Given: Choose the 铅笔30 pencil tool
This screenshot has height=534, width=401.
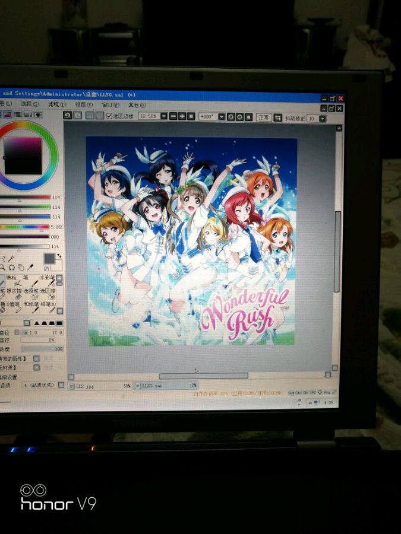Looking at the screenshot, I should (49, 307).
